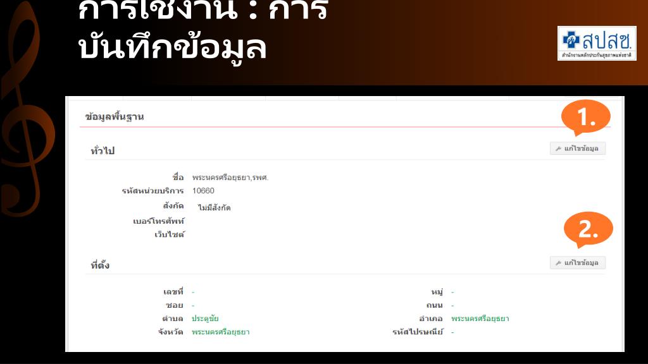Click the ถนน label
Image resolution: width=648 pixels, height=364 pixels.
point(435,305)
